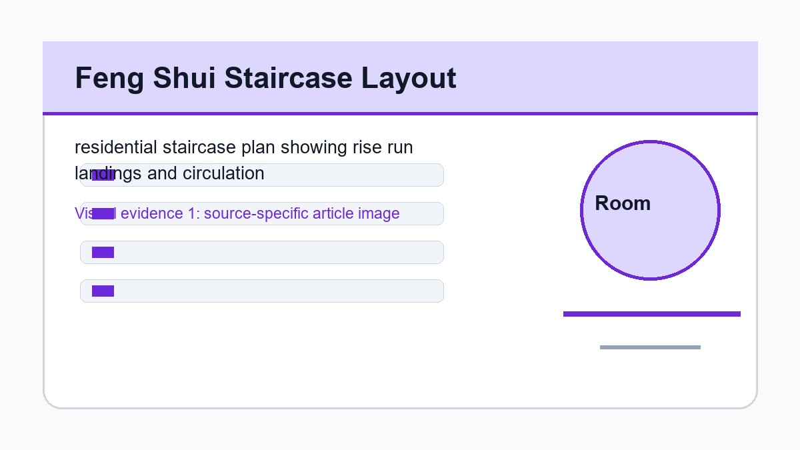The width and height of the screenshot is (800, 450).
Task: Click the word 'Layout' in the heading
Action: [409, 78]
